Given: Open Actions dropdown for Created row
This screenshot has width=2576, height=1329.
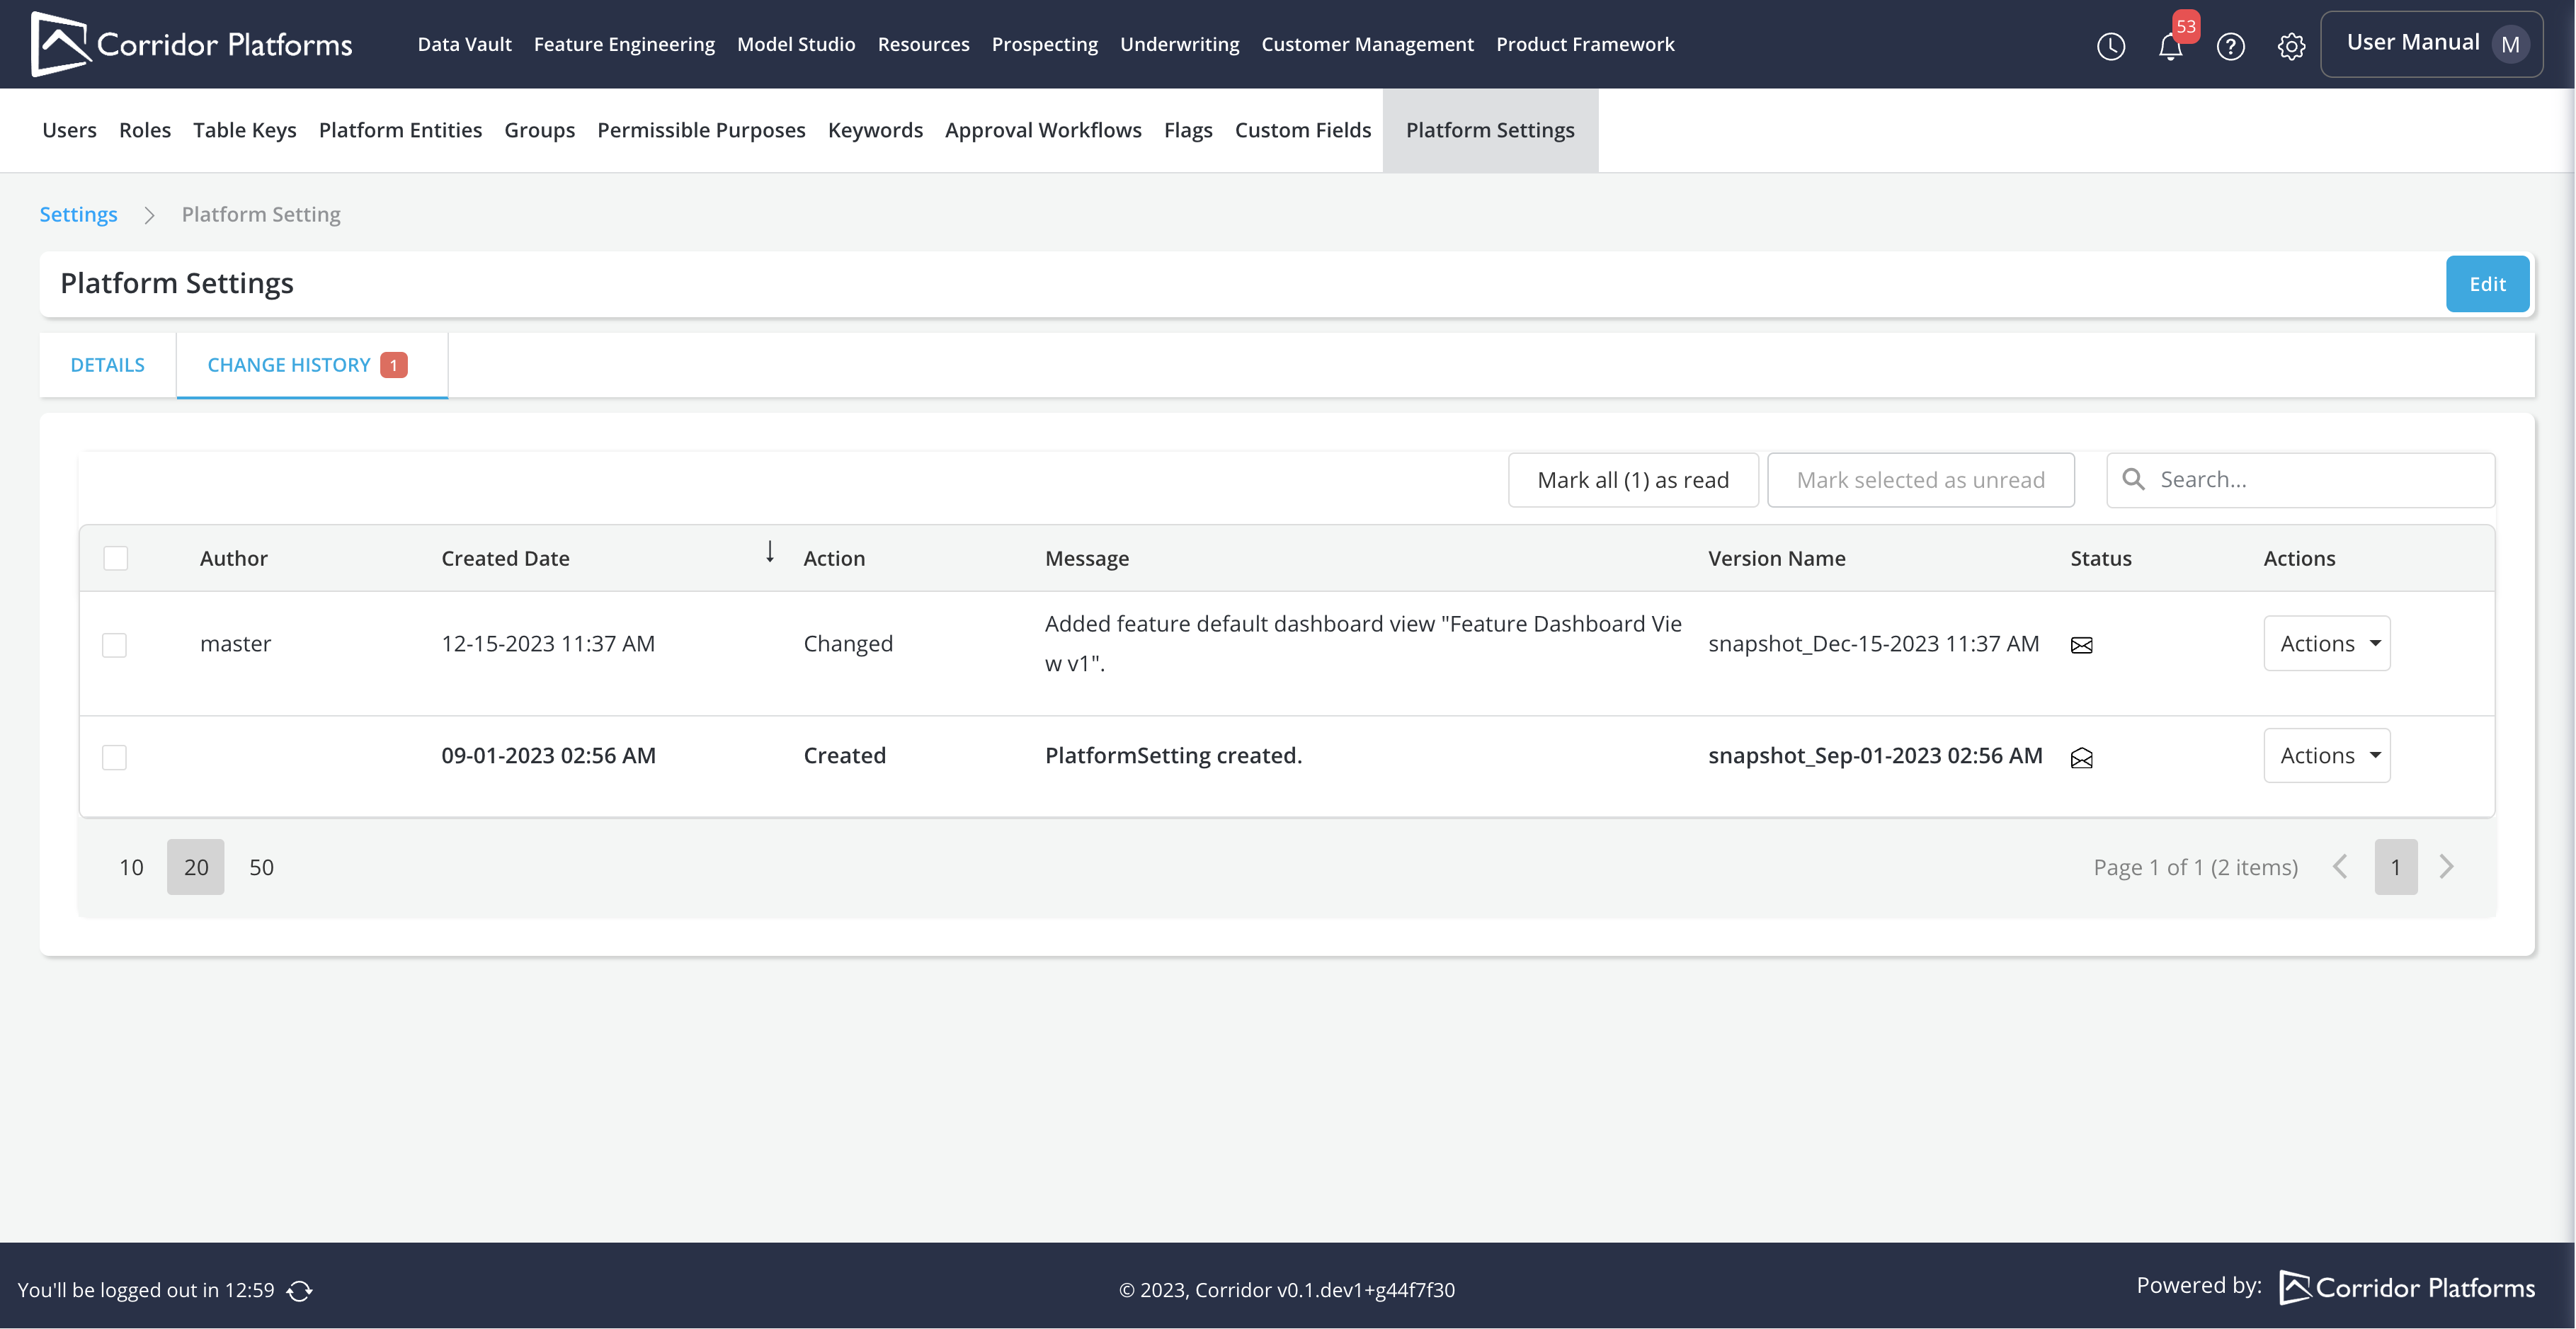Looking at the screenshot, I should (2326, 755).
